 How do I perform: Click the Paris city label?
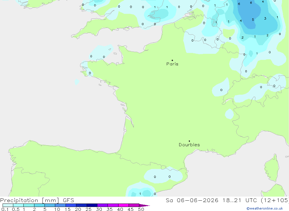coord(172,64)
